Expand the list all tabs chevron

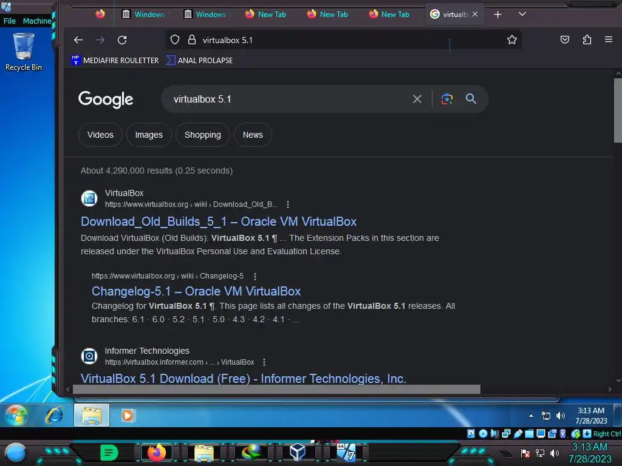(522, 14)
